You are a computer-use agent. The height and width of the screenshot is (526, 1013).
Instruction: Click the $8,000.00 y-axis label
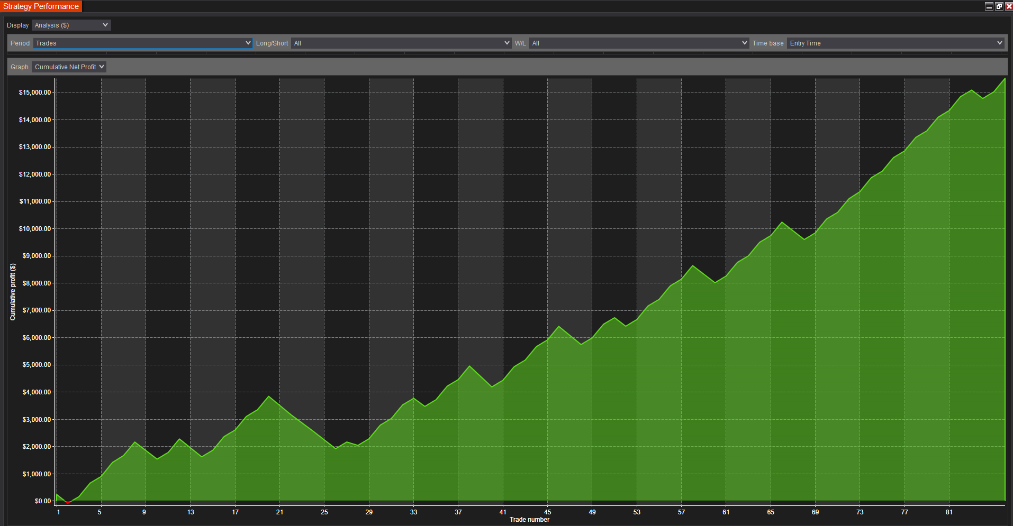pyautogui.click(x=37, y=283)
